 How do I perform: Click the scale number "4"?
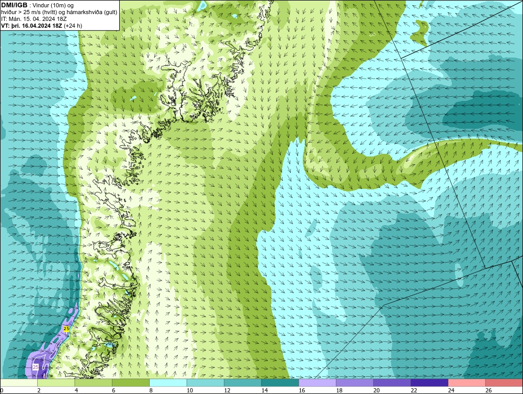[76, 391]
